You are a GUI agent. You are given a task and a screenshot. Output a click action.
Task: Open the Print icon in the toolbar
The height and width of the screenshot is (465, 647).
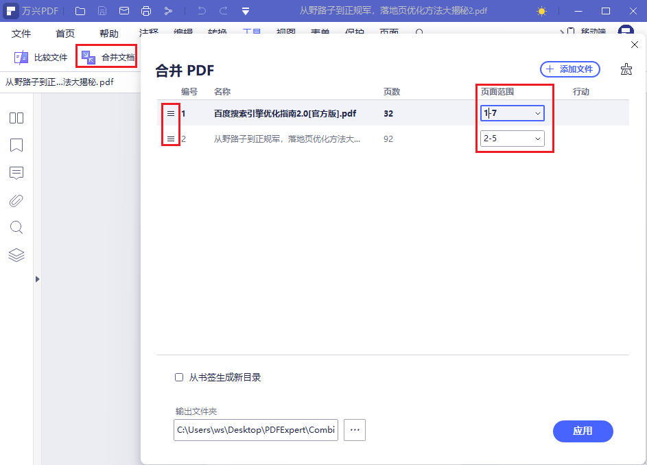[146, 10]
